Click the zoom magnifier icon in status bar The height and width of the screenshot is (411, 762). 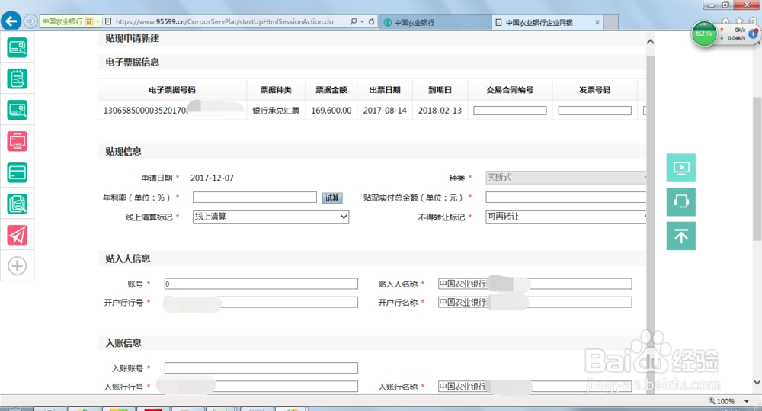tap(712, 401)
